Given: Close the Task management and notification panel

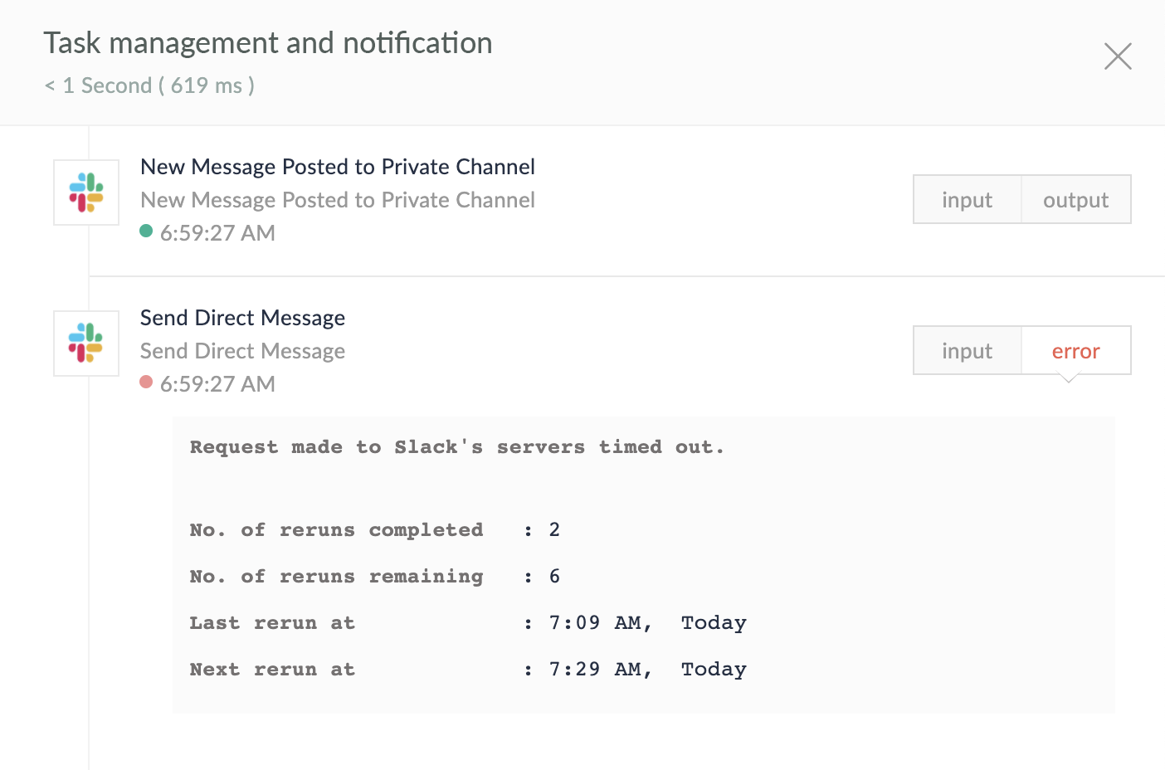Looking at the screenshot, I should pos(1118,56).
